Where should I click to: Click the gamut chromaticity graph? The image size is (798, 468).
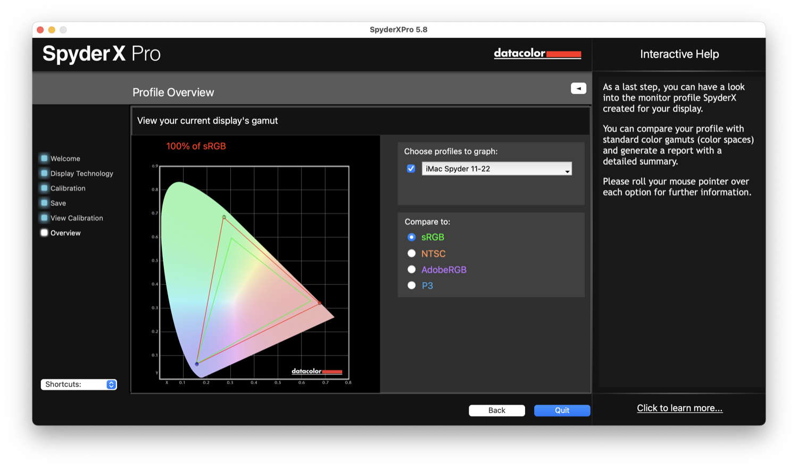tap(254, 272)
